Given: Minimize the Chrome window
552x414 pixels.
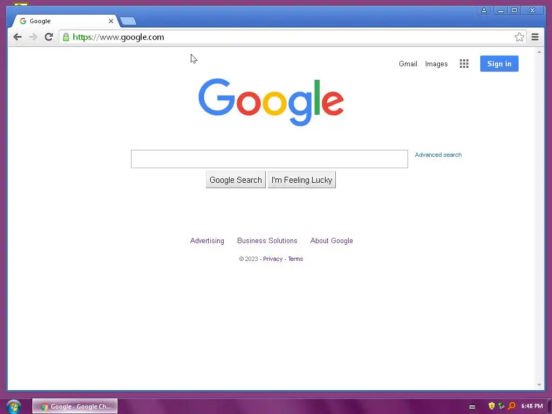Looking at the screenshot, I should (x=500, y=11).
